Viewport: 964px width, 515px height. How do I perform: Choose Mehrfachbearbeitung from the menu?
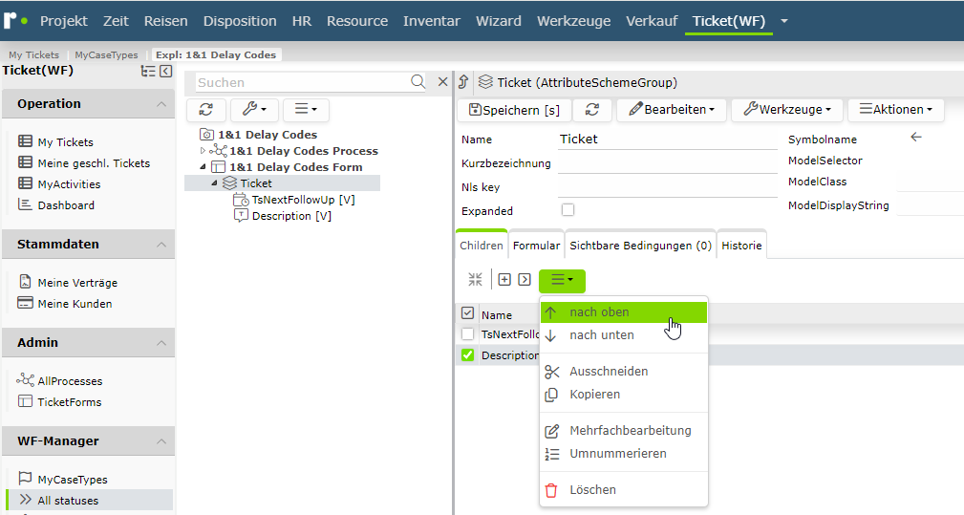click(x=624, y=431)
